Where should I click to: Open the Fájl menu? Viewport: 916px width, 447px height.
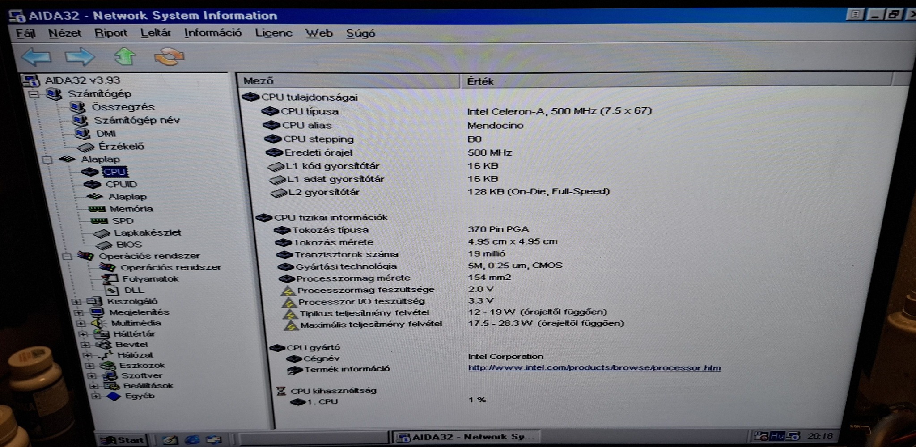25,33
